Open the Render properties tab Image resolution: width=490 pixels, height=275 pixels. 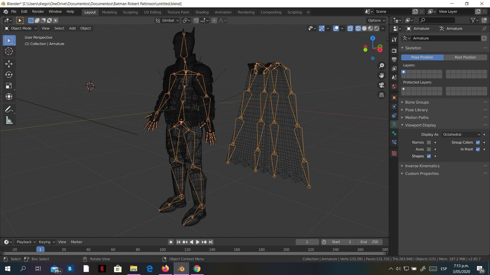pyautogui.click(x=394, y=50)
